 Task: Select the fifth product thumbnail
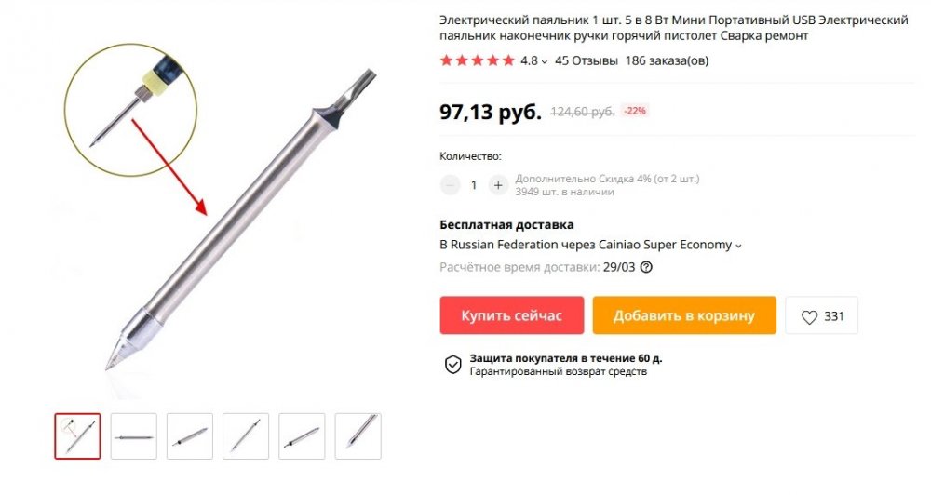[x=302, y=436]
